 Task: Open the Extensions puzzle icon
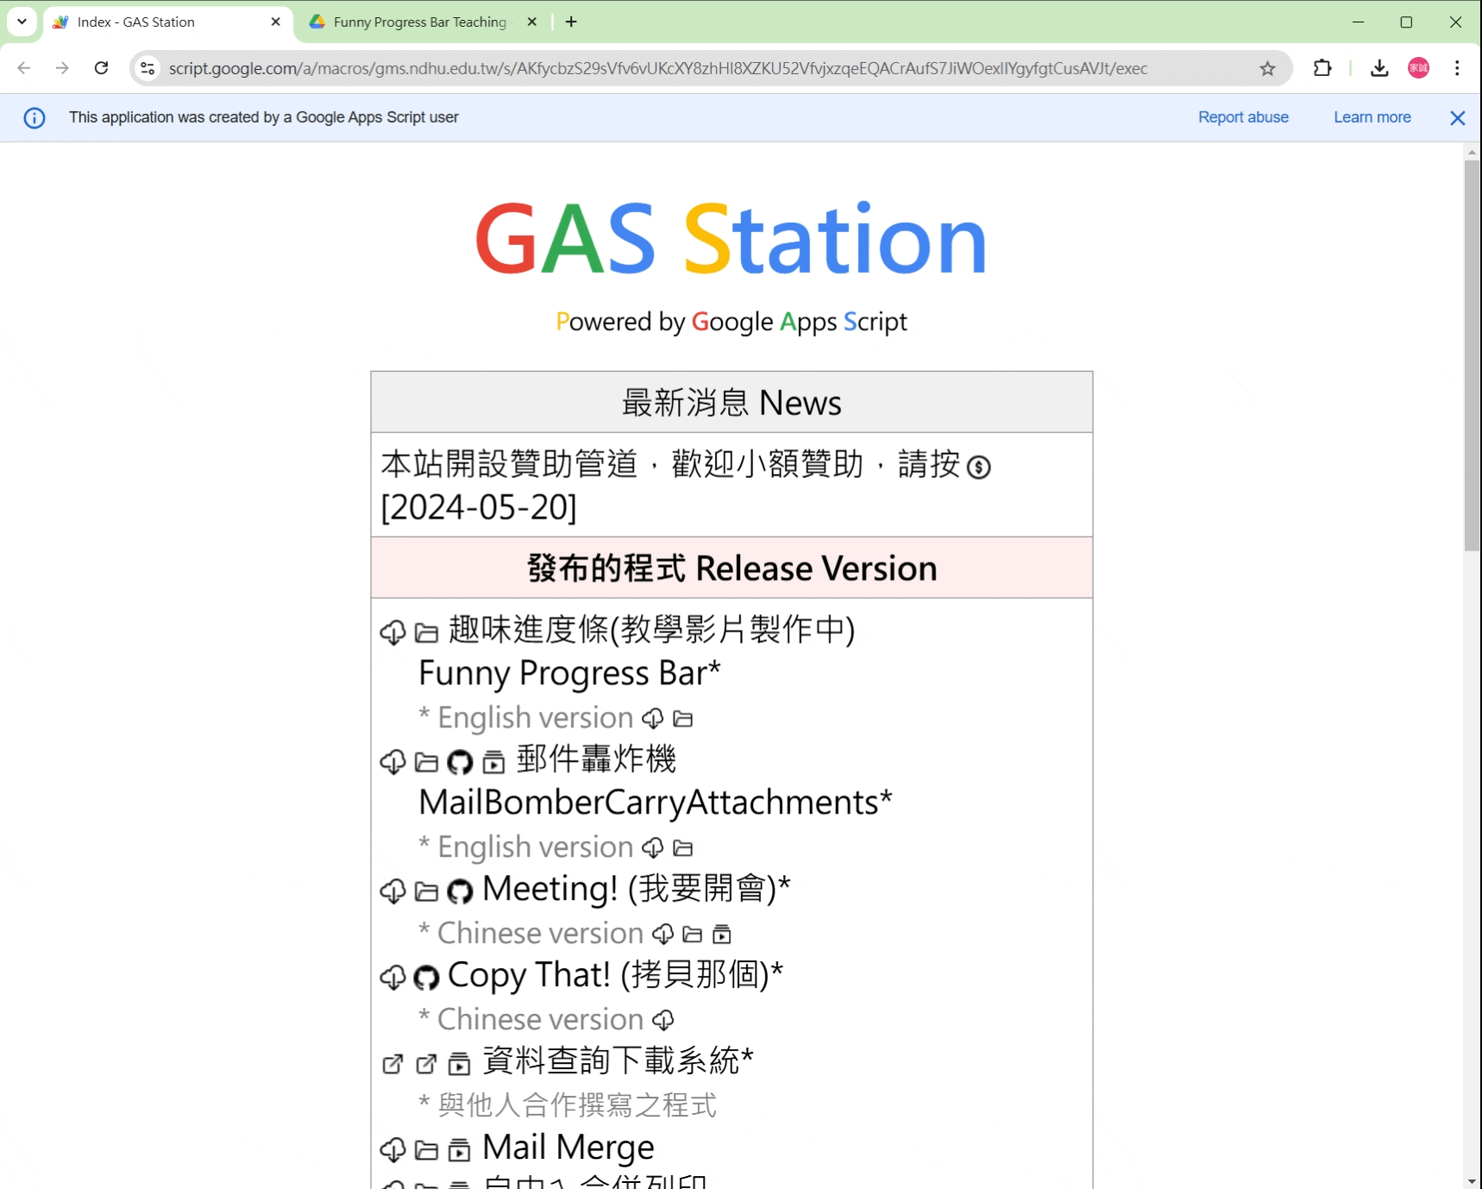coord(1322,68)
